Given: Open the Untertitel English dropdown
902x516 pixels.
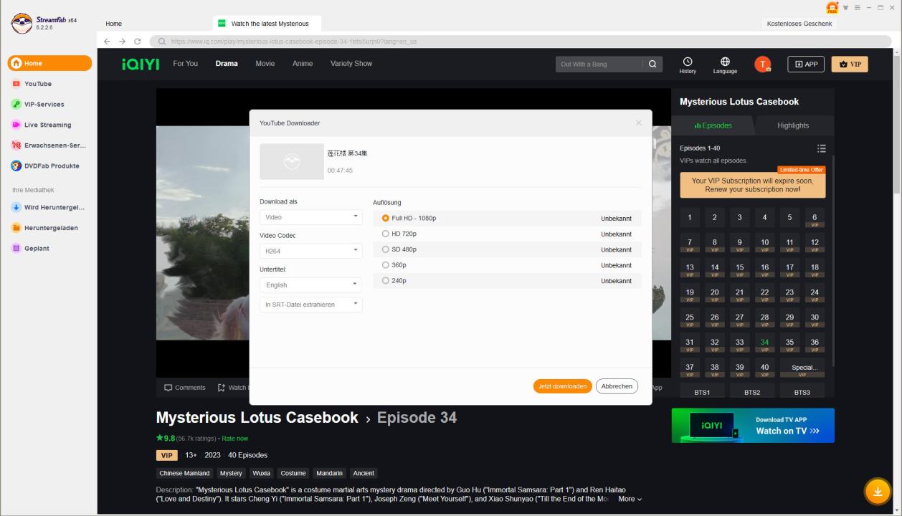Looking at the screenshot, I should [x=311, y=285].
